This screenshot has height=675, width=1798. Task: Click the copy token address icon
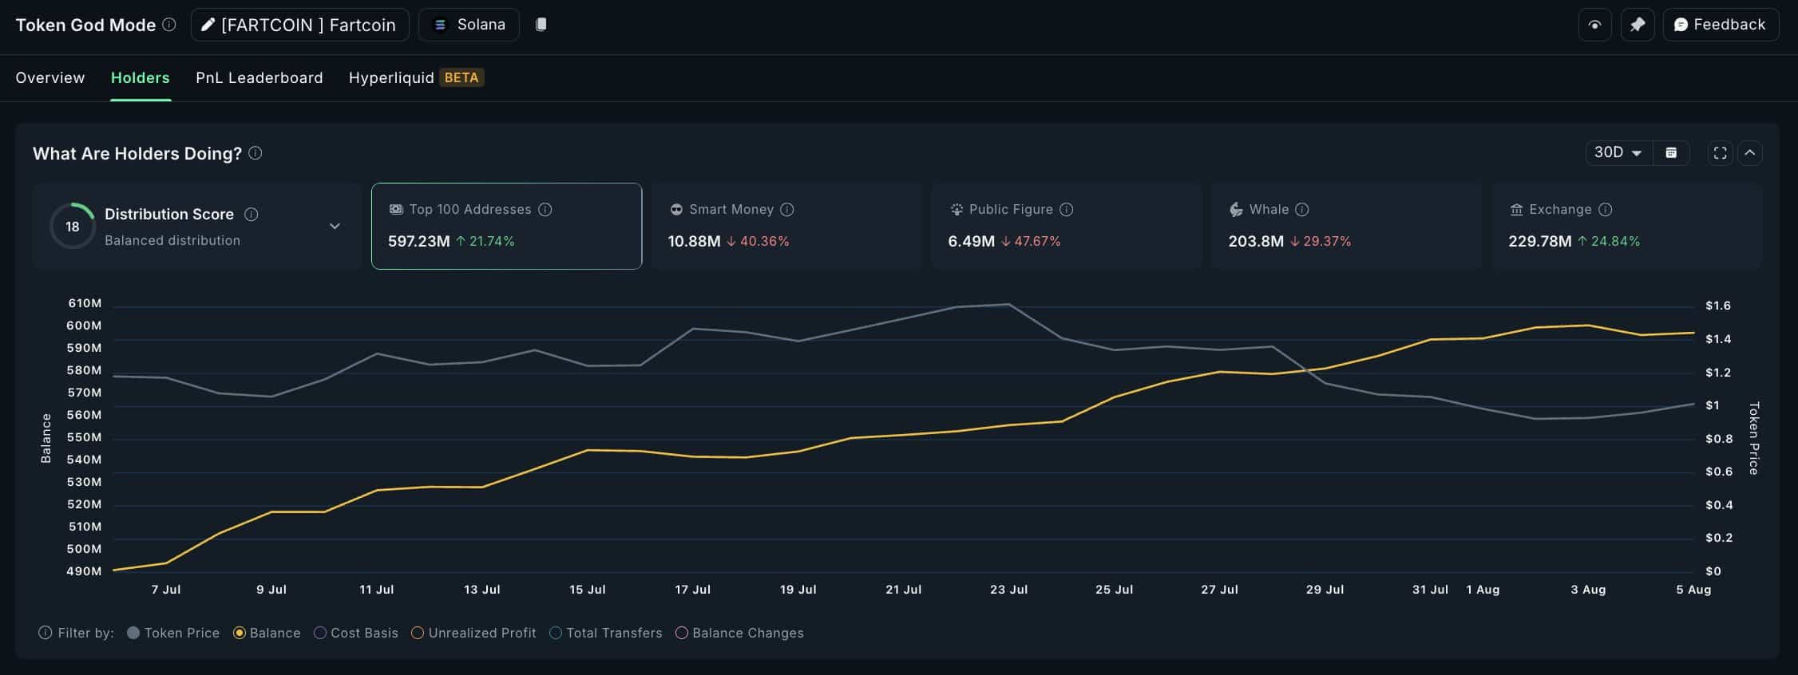point(541,25)
